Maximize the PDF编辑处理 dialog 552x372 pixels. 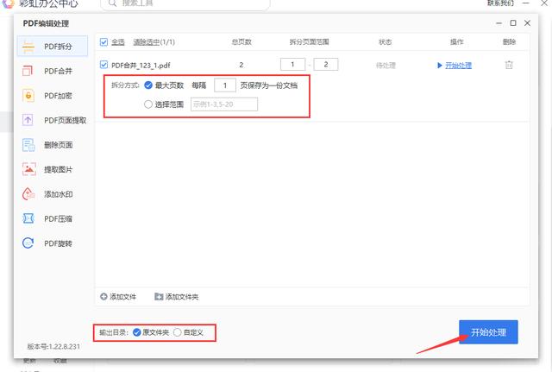[513, 23]
